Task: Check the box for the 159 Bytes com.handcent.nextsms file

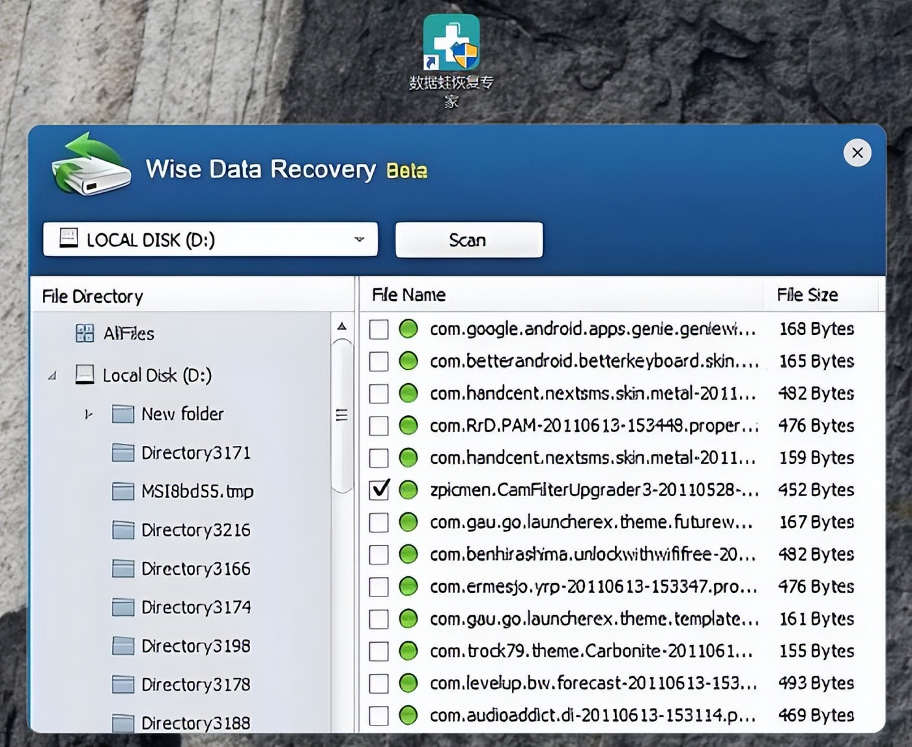Action: [x=378, y=458]
